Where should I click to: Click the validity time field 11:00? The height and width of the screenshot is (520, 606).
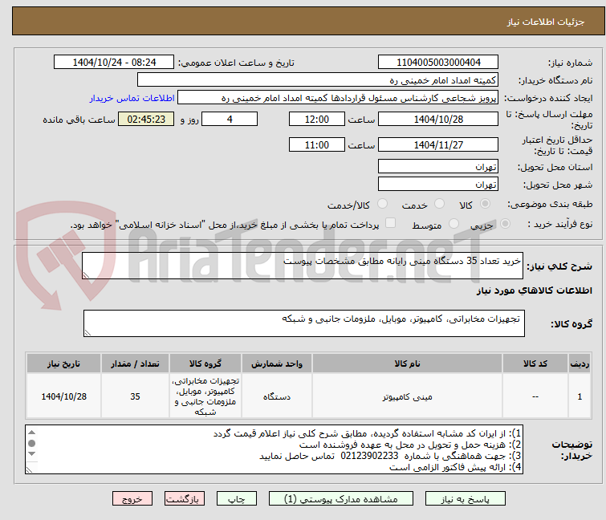pyautogui.click(x=316, y=144)
